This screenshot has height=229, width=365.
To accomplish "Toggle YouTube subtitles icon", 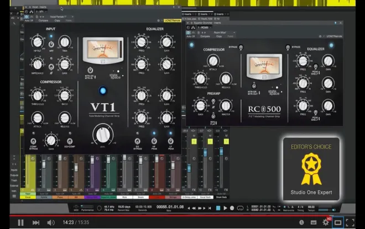I will click(314, 223).
